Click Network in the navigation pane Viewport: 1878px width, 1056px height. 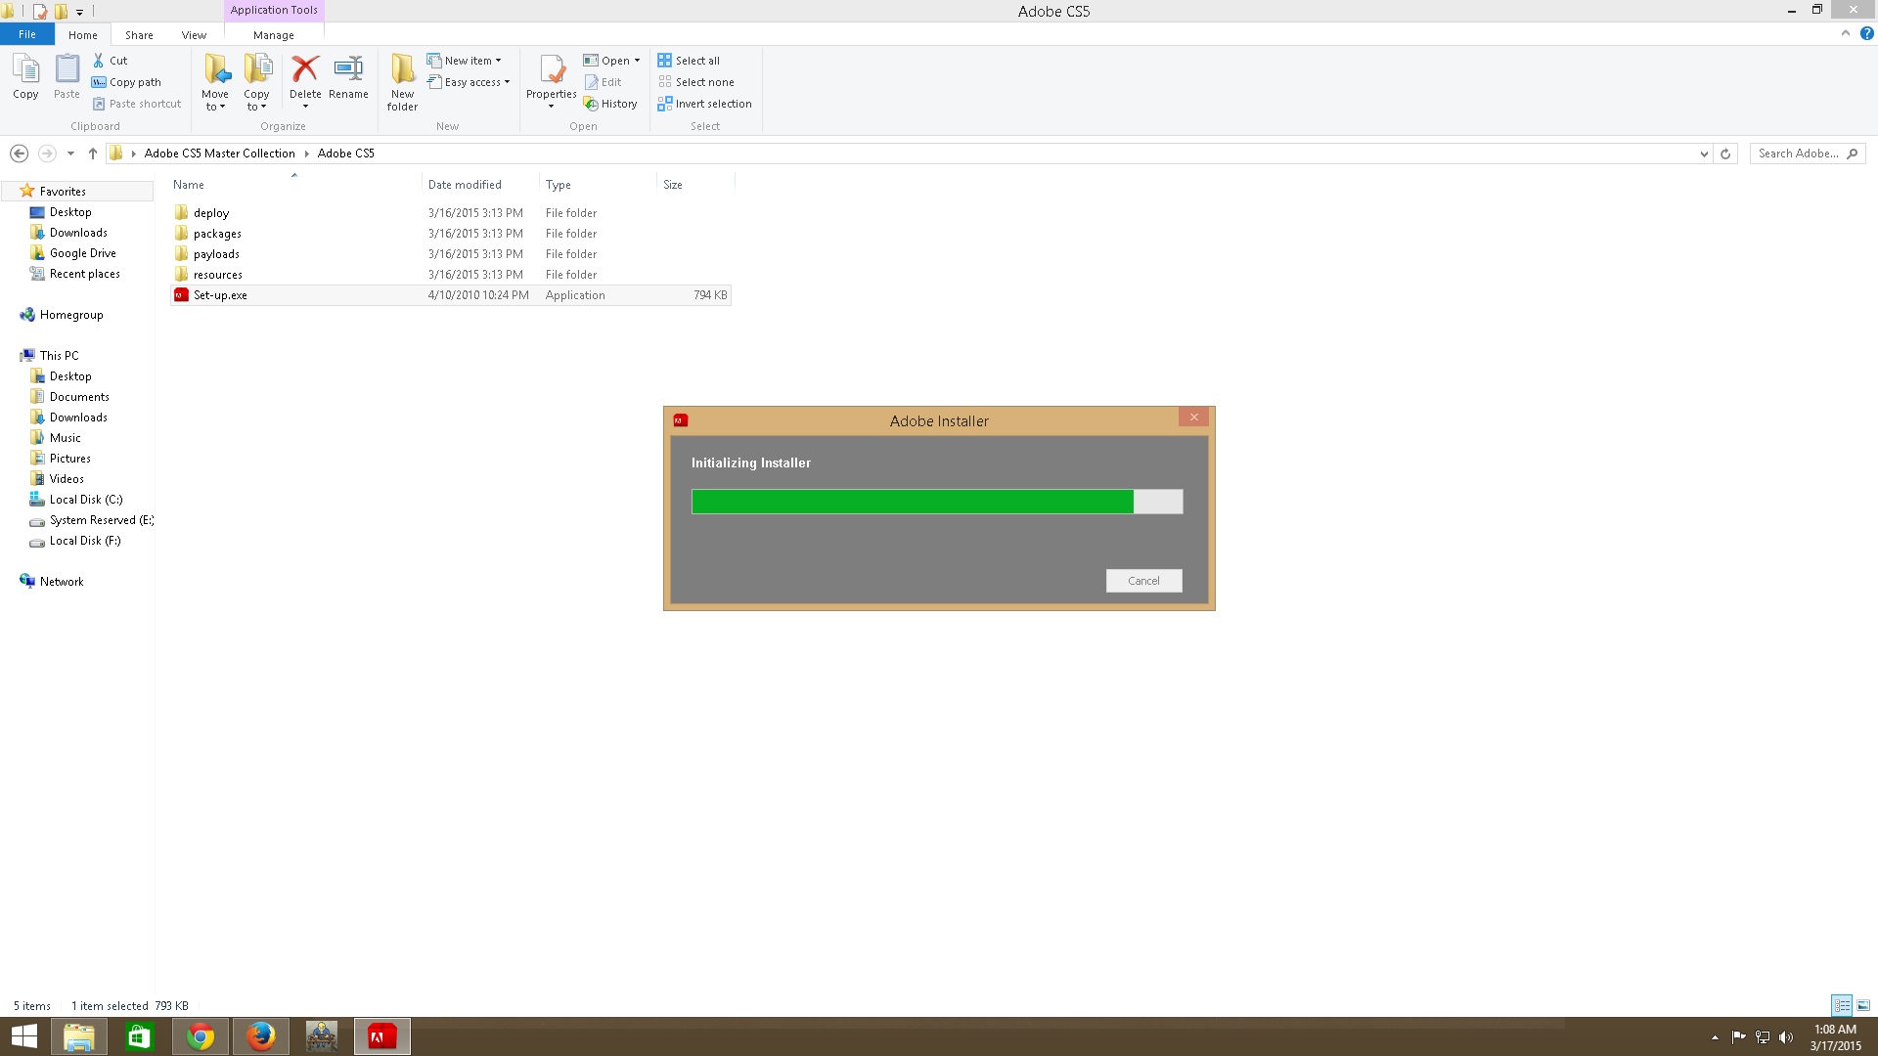click(62, 582)
